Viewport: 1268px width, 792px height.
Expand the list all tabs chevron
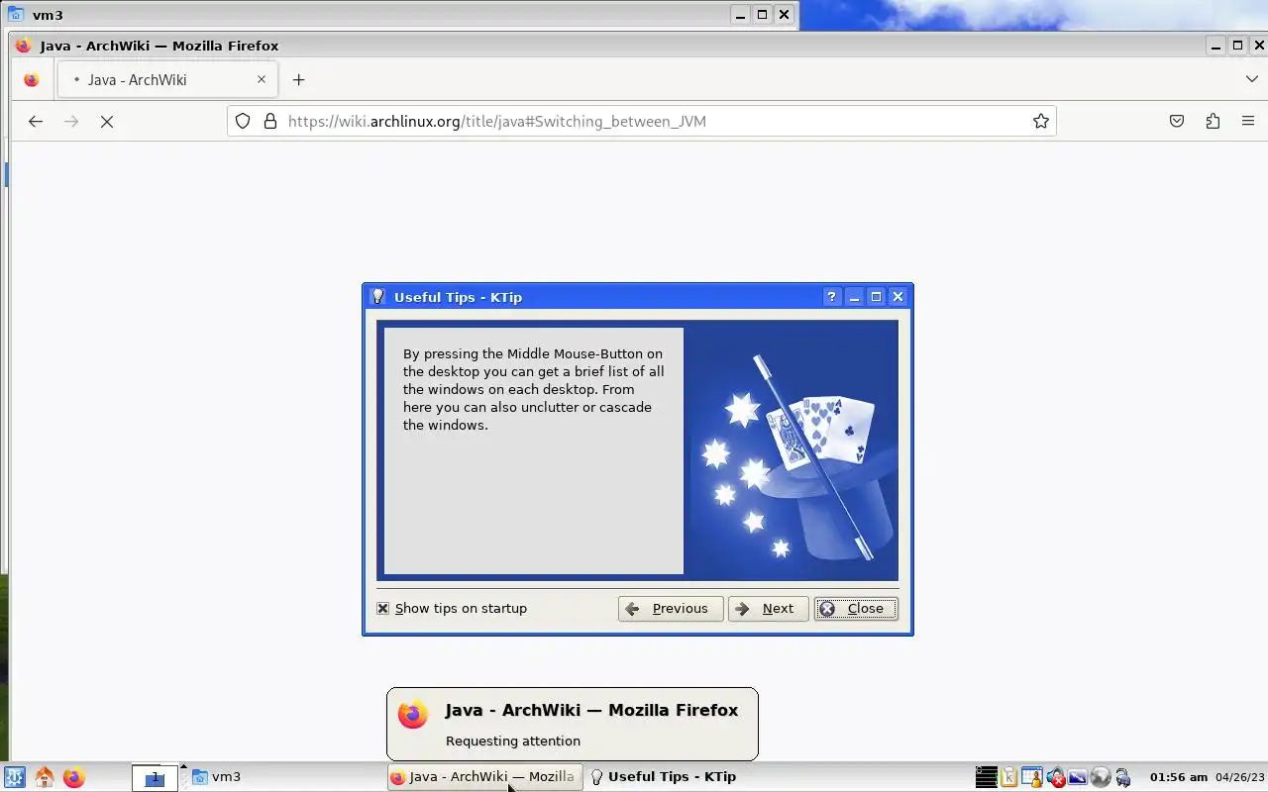pyautogui.click(x=1251, y=79)
